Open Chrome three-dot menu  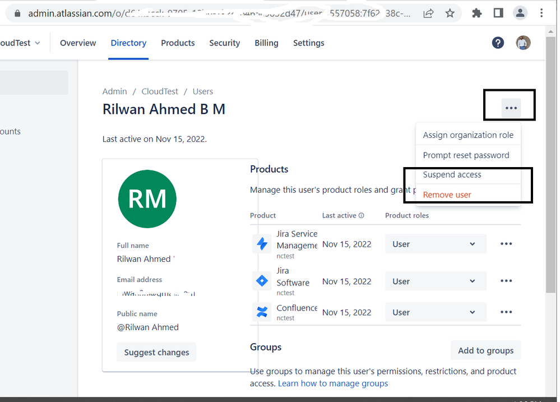(542, 13)
